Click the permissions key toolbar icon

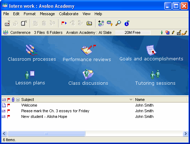click(110, 23)
